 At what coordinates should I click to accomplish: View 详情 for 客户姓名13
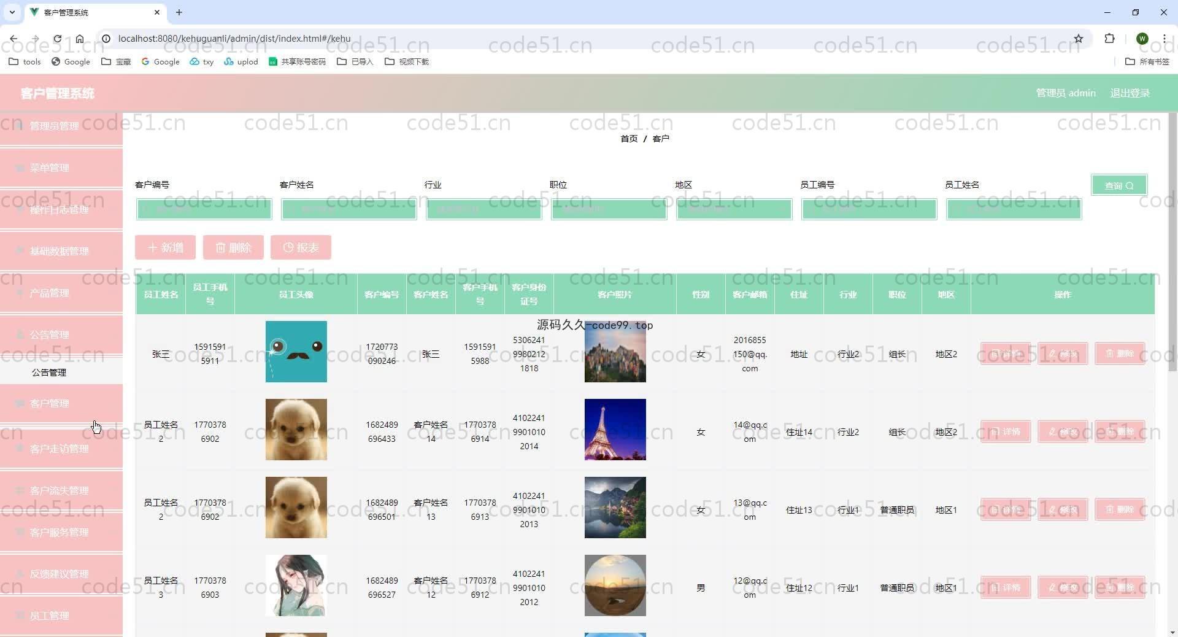[1006, 509]
